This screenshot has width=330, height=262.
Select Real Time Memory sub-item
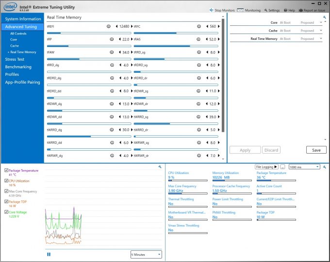coord(23,52)
